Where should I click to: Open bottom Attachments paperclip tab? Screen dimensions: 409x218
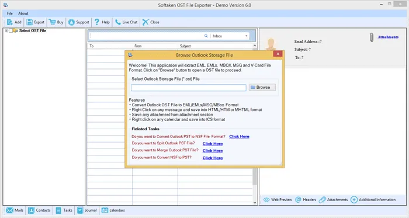[323, 200]
